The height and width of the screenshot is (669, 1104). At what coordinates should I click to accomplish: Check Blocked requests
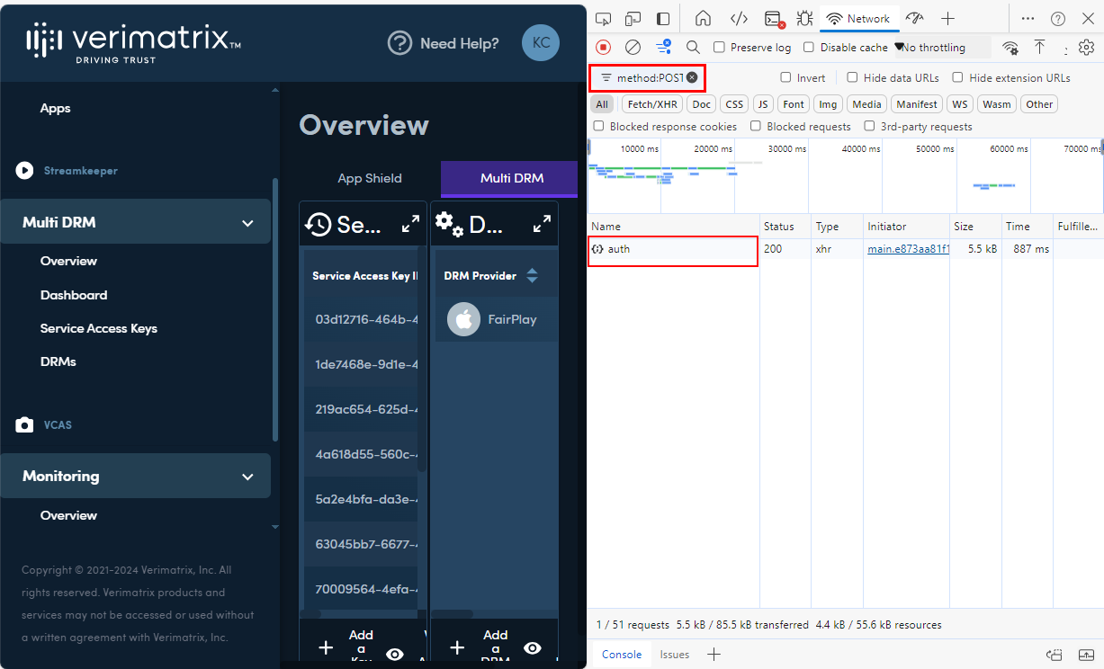click(756, 126)
